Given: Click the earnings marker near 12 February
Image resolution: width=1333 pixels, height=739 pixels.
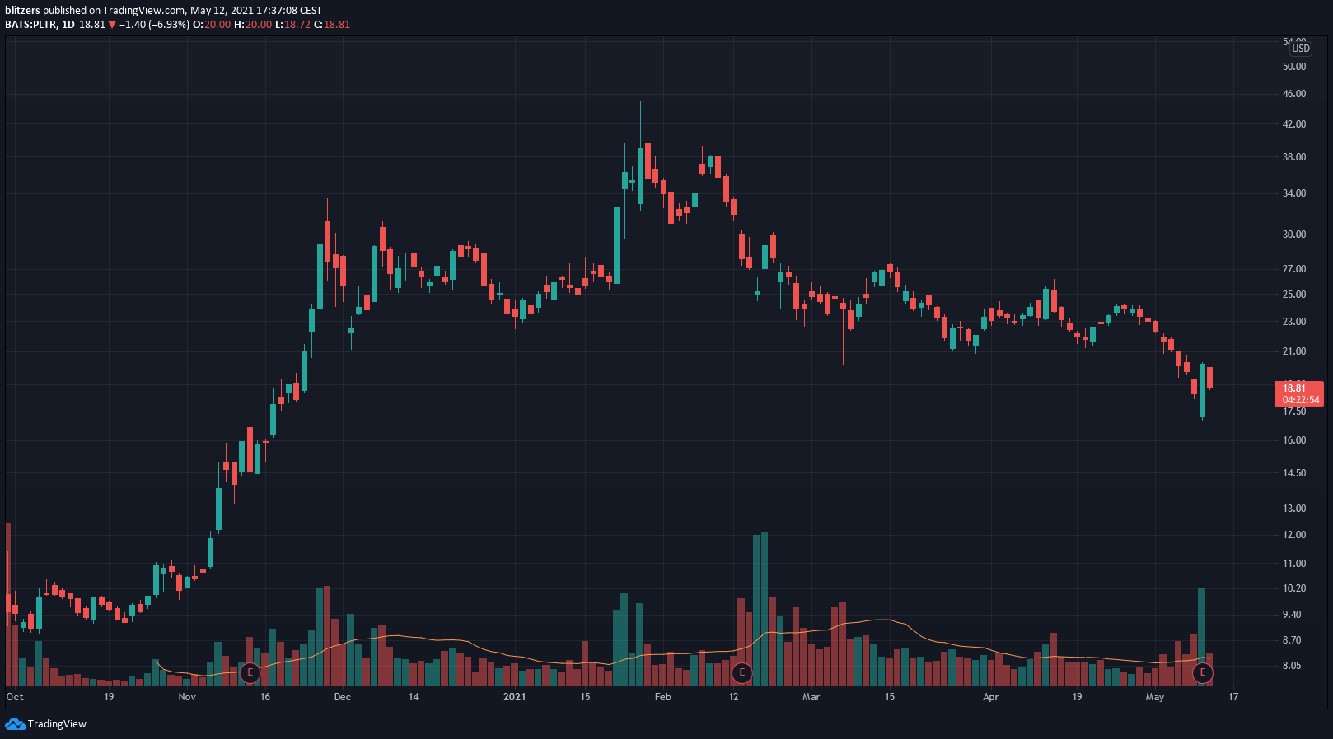Looking at the screenshot, I should pos(742,672).
